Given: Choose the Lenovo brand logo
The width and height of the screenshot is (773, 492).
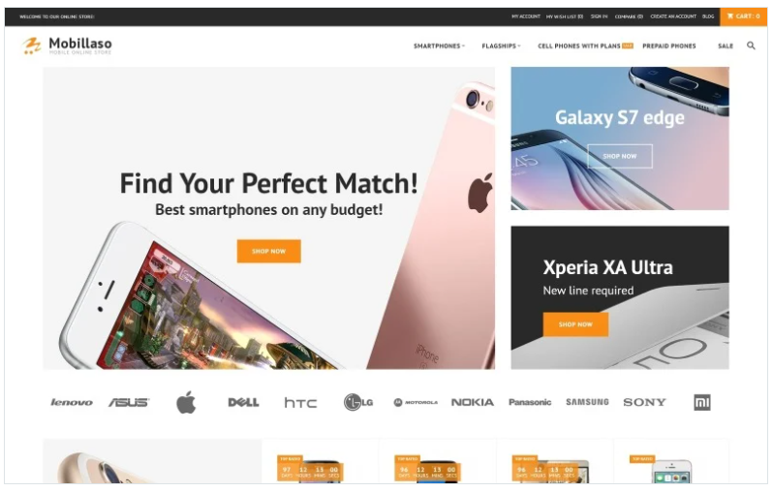Looking at the screenshot, I should (x=72, y=403).
